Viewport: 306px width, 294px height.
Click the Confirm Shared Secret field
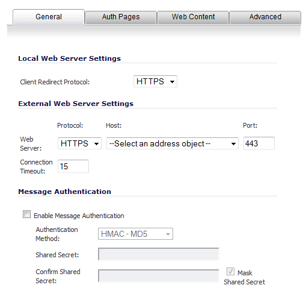point(159,276)
